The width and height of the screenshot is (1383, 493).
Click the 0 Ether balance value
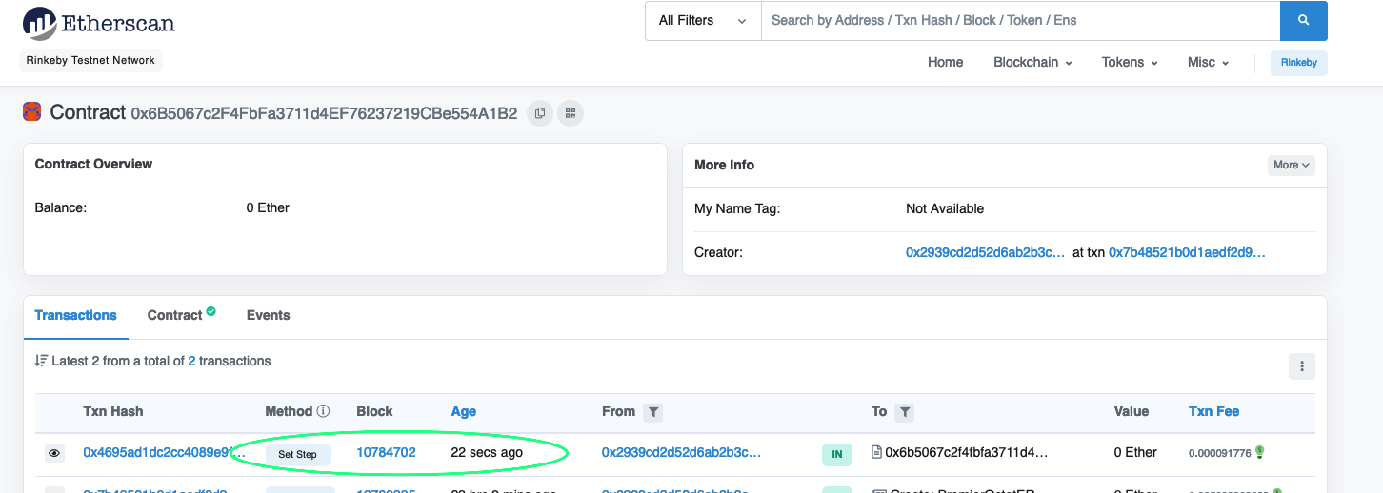(268, 207)
